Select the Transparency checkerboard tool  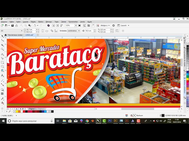click(x=2, y=94)
